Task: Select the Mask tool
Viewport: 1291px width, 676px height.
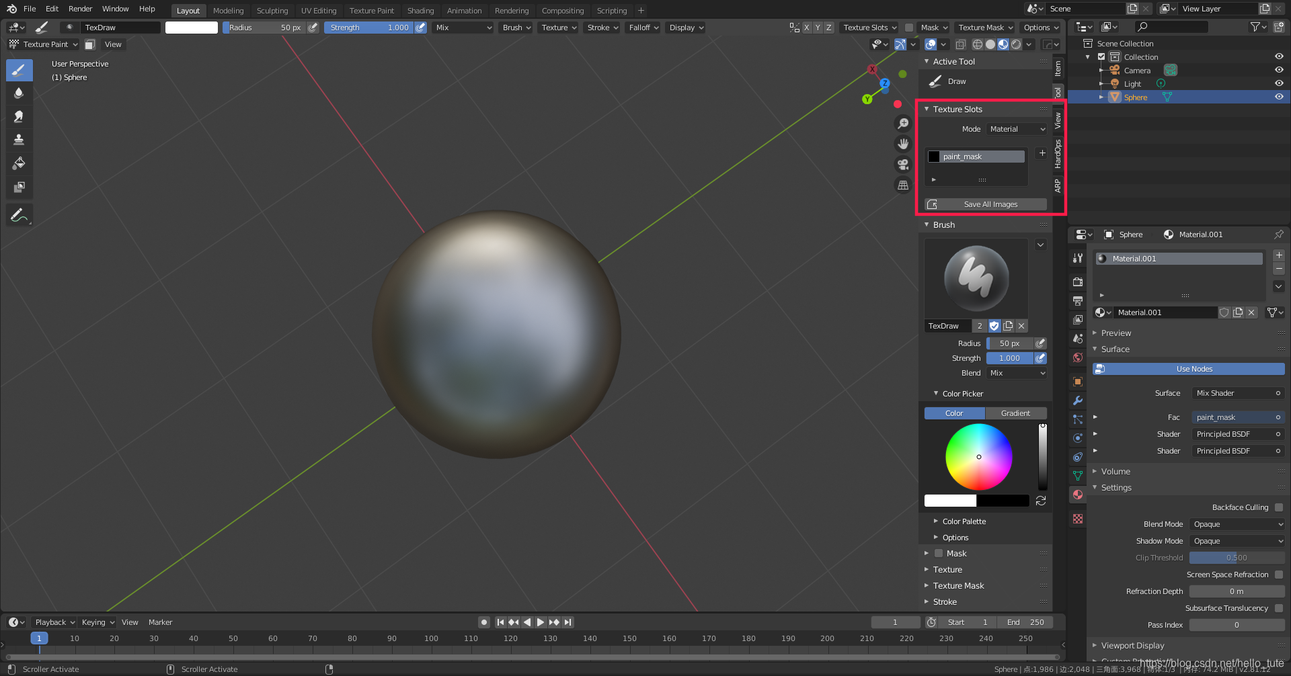Action: click(19, 187)
